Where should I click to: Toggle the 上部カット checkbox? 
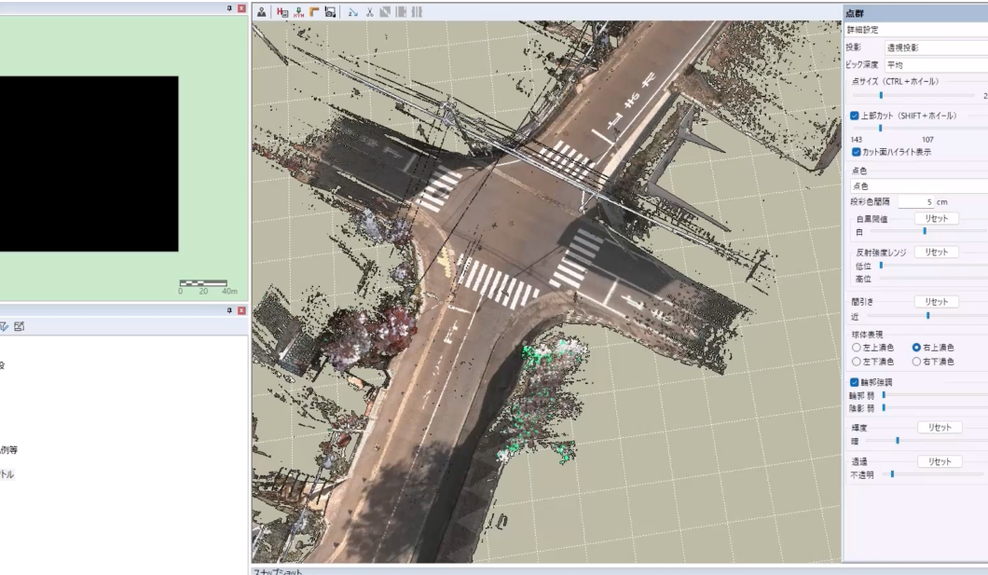click(x=855, y=116)
